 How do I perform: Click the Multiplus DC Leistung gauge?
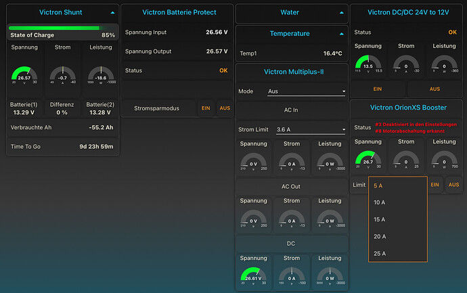point(330,276)
